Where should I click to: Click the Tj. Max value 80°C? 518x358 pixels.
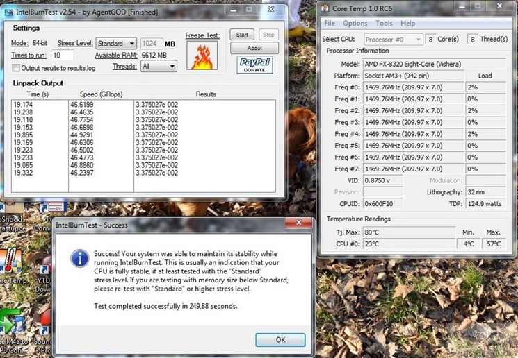click(x=409, y=232)
